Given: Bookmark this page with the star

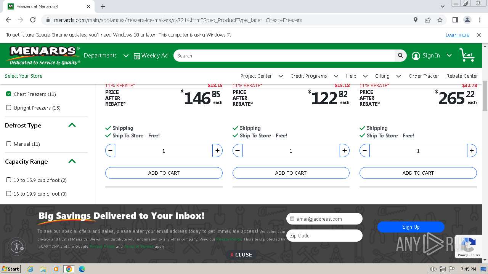Looking at the screenshot, I should tap(440, 20).
